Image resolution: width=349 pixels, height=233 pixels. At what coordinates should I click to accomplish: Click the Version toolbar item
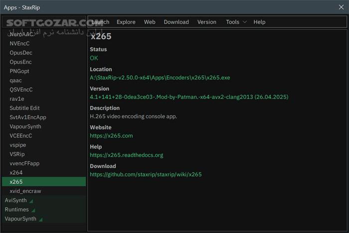(x=206, y=22)
